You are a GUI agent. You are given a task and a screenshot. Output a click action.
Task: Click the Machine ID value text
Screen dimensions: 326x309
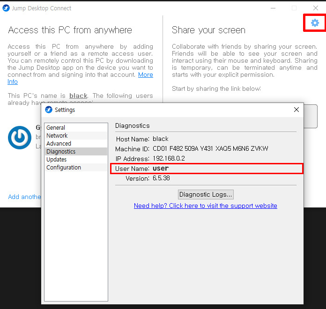point(210,148)
